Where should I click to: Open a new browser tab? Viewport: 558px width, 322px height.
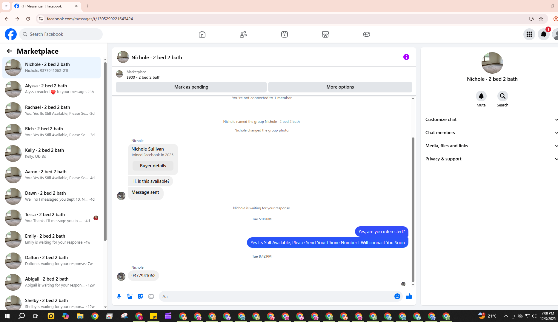point(87,6)
